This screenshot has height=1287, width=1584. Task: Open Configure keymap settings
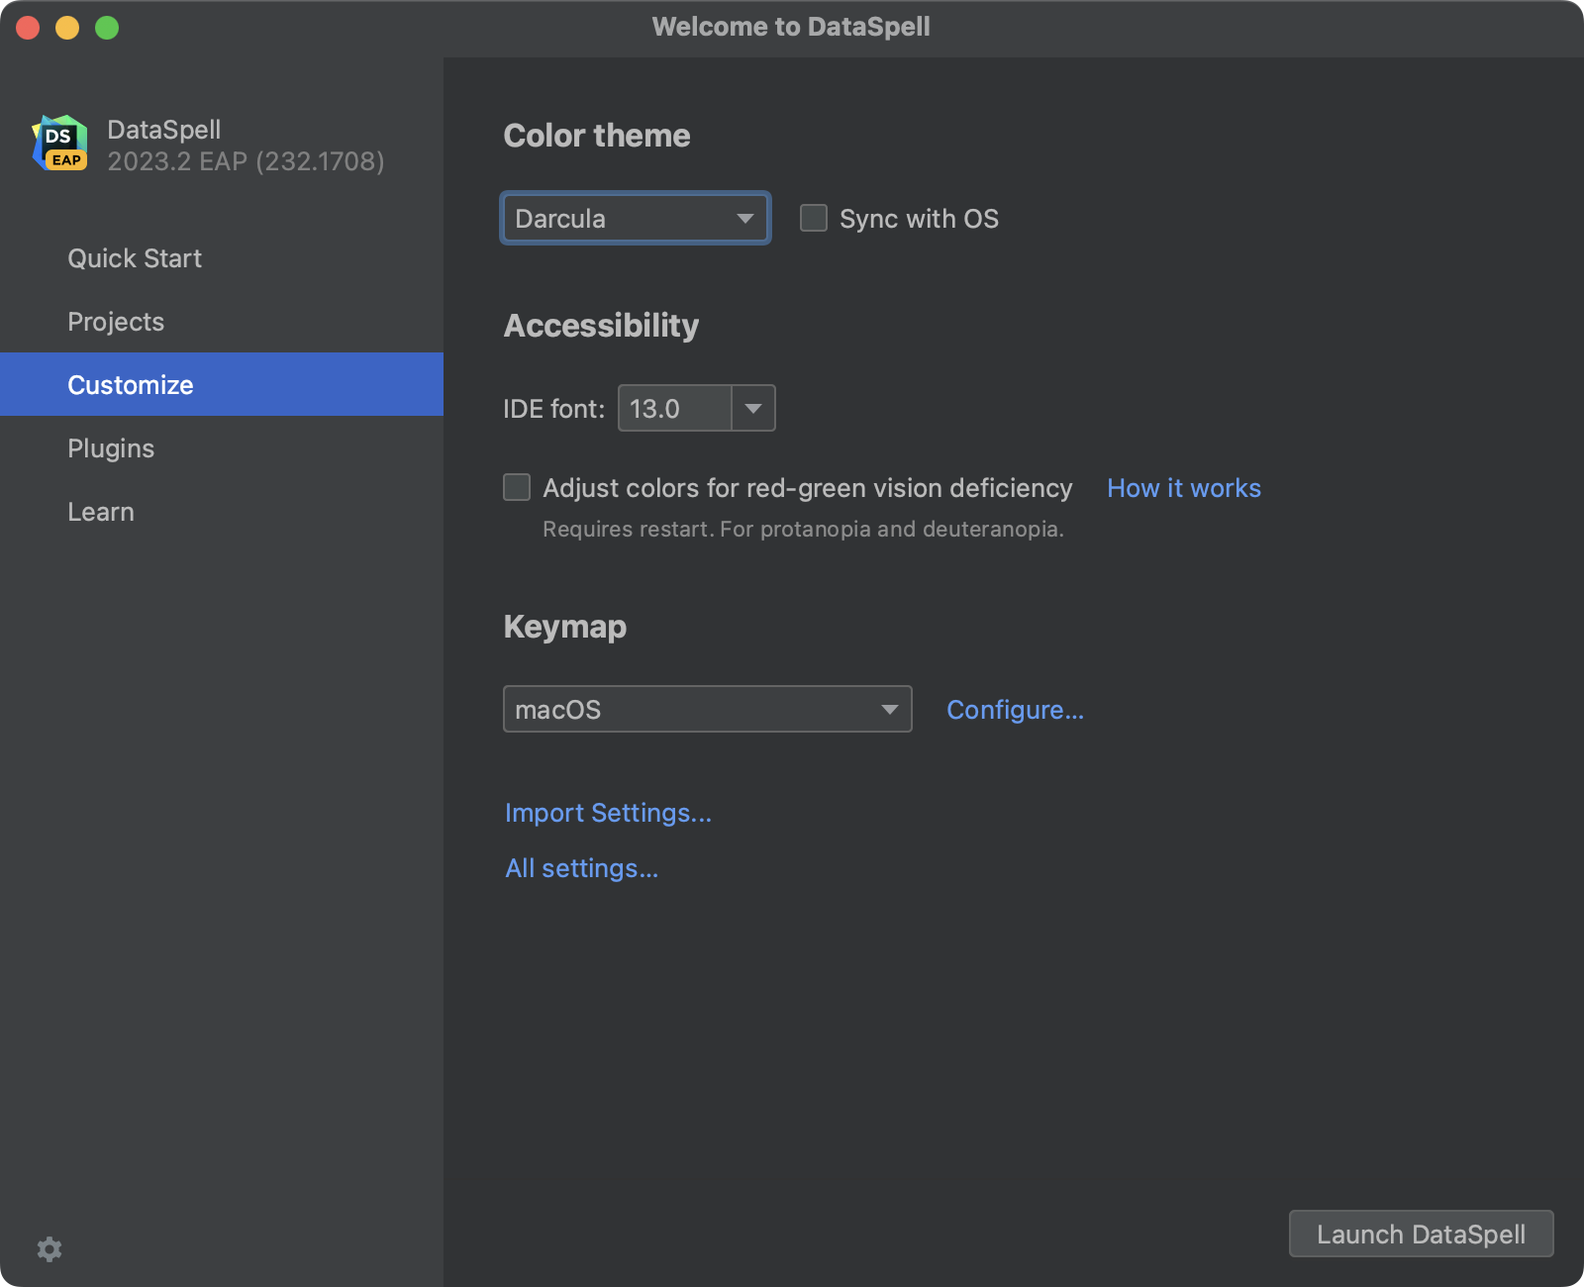tap(1015, 709)
